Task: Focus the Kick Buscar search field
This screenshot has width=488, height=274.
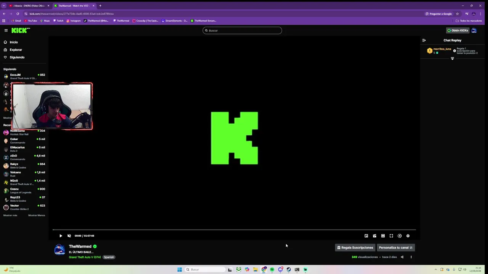Action: (242, 30)
